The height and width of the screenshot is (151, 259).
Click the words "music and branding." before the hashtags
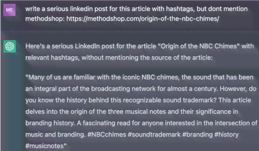tap(55, 134)
